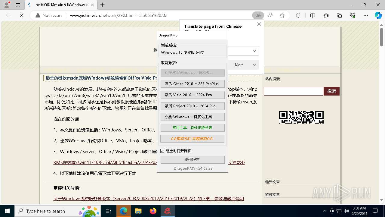Toggle Split screen view
This screenshot has width=385, height=217.
(313, 15)
